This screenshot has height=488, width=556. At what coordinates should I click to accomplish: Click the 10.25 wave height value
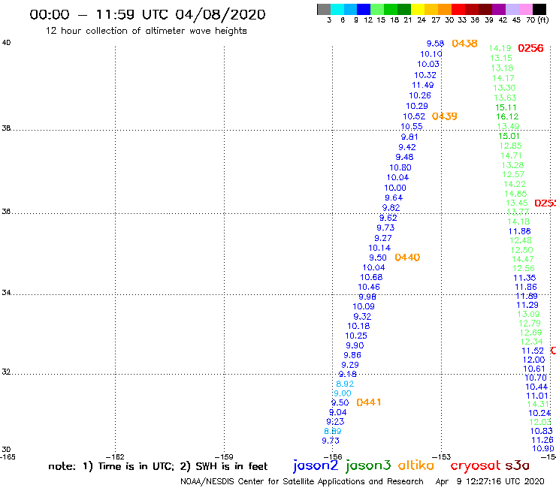(x=356, y=336)
